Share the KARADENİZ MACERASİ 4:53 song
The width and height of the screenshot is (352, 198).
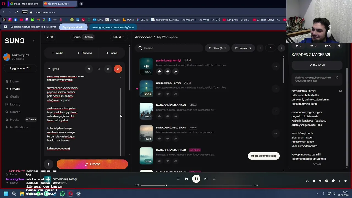point(175,139)
